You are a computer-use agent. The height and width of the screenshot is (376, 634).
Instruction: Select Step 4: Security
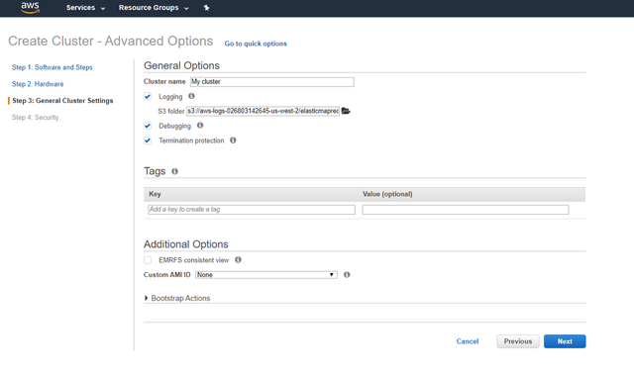(36, 117)
